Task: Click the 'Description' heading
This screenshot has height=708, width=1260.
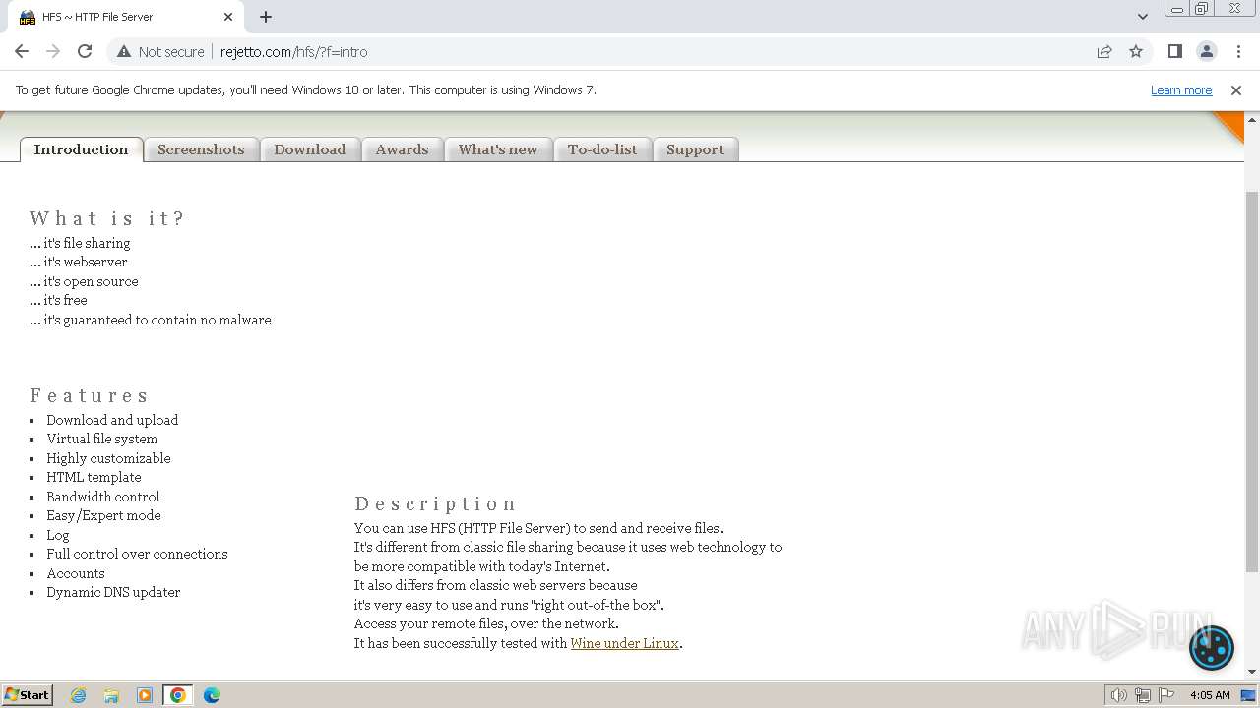Action: (x=435, y=503)
